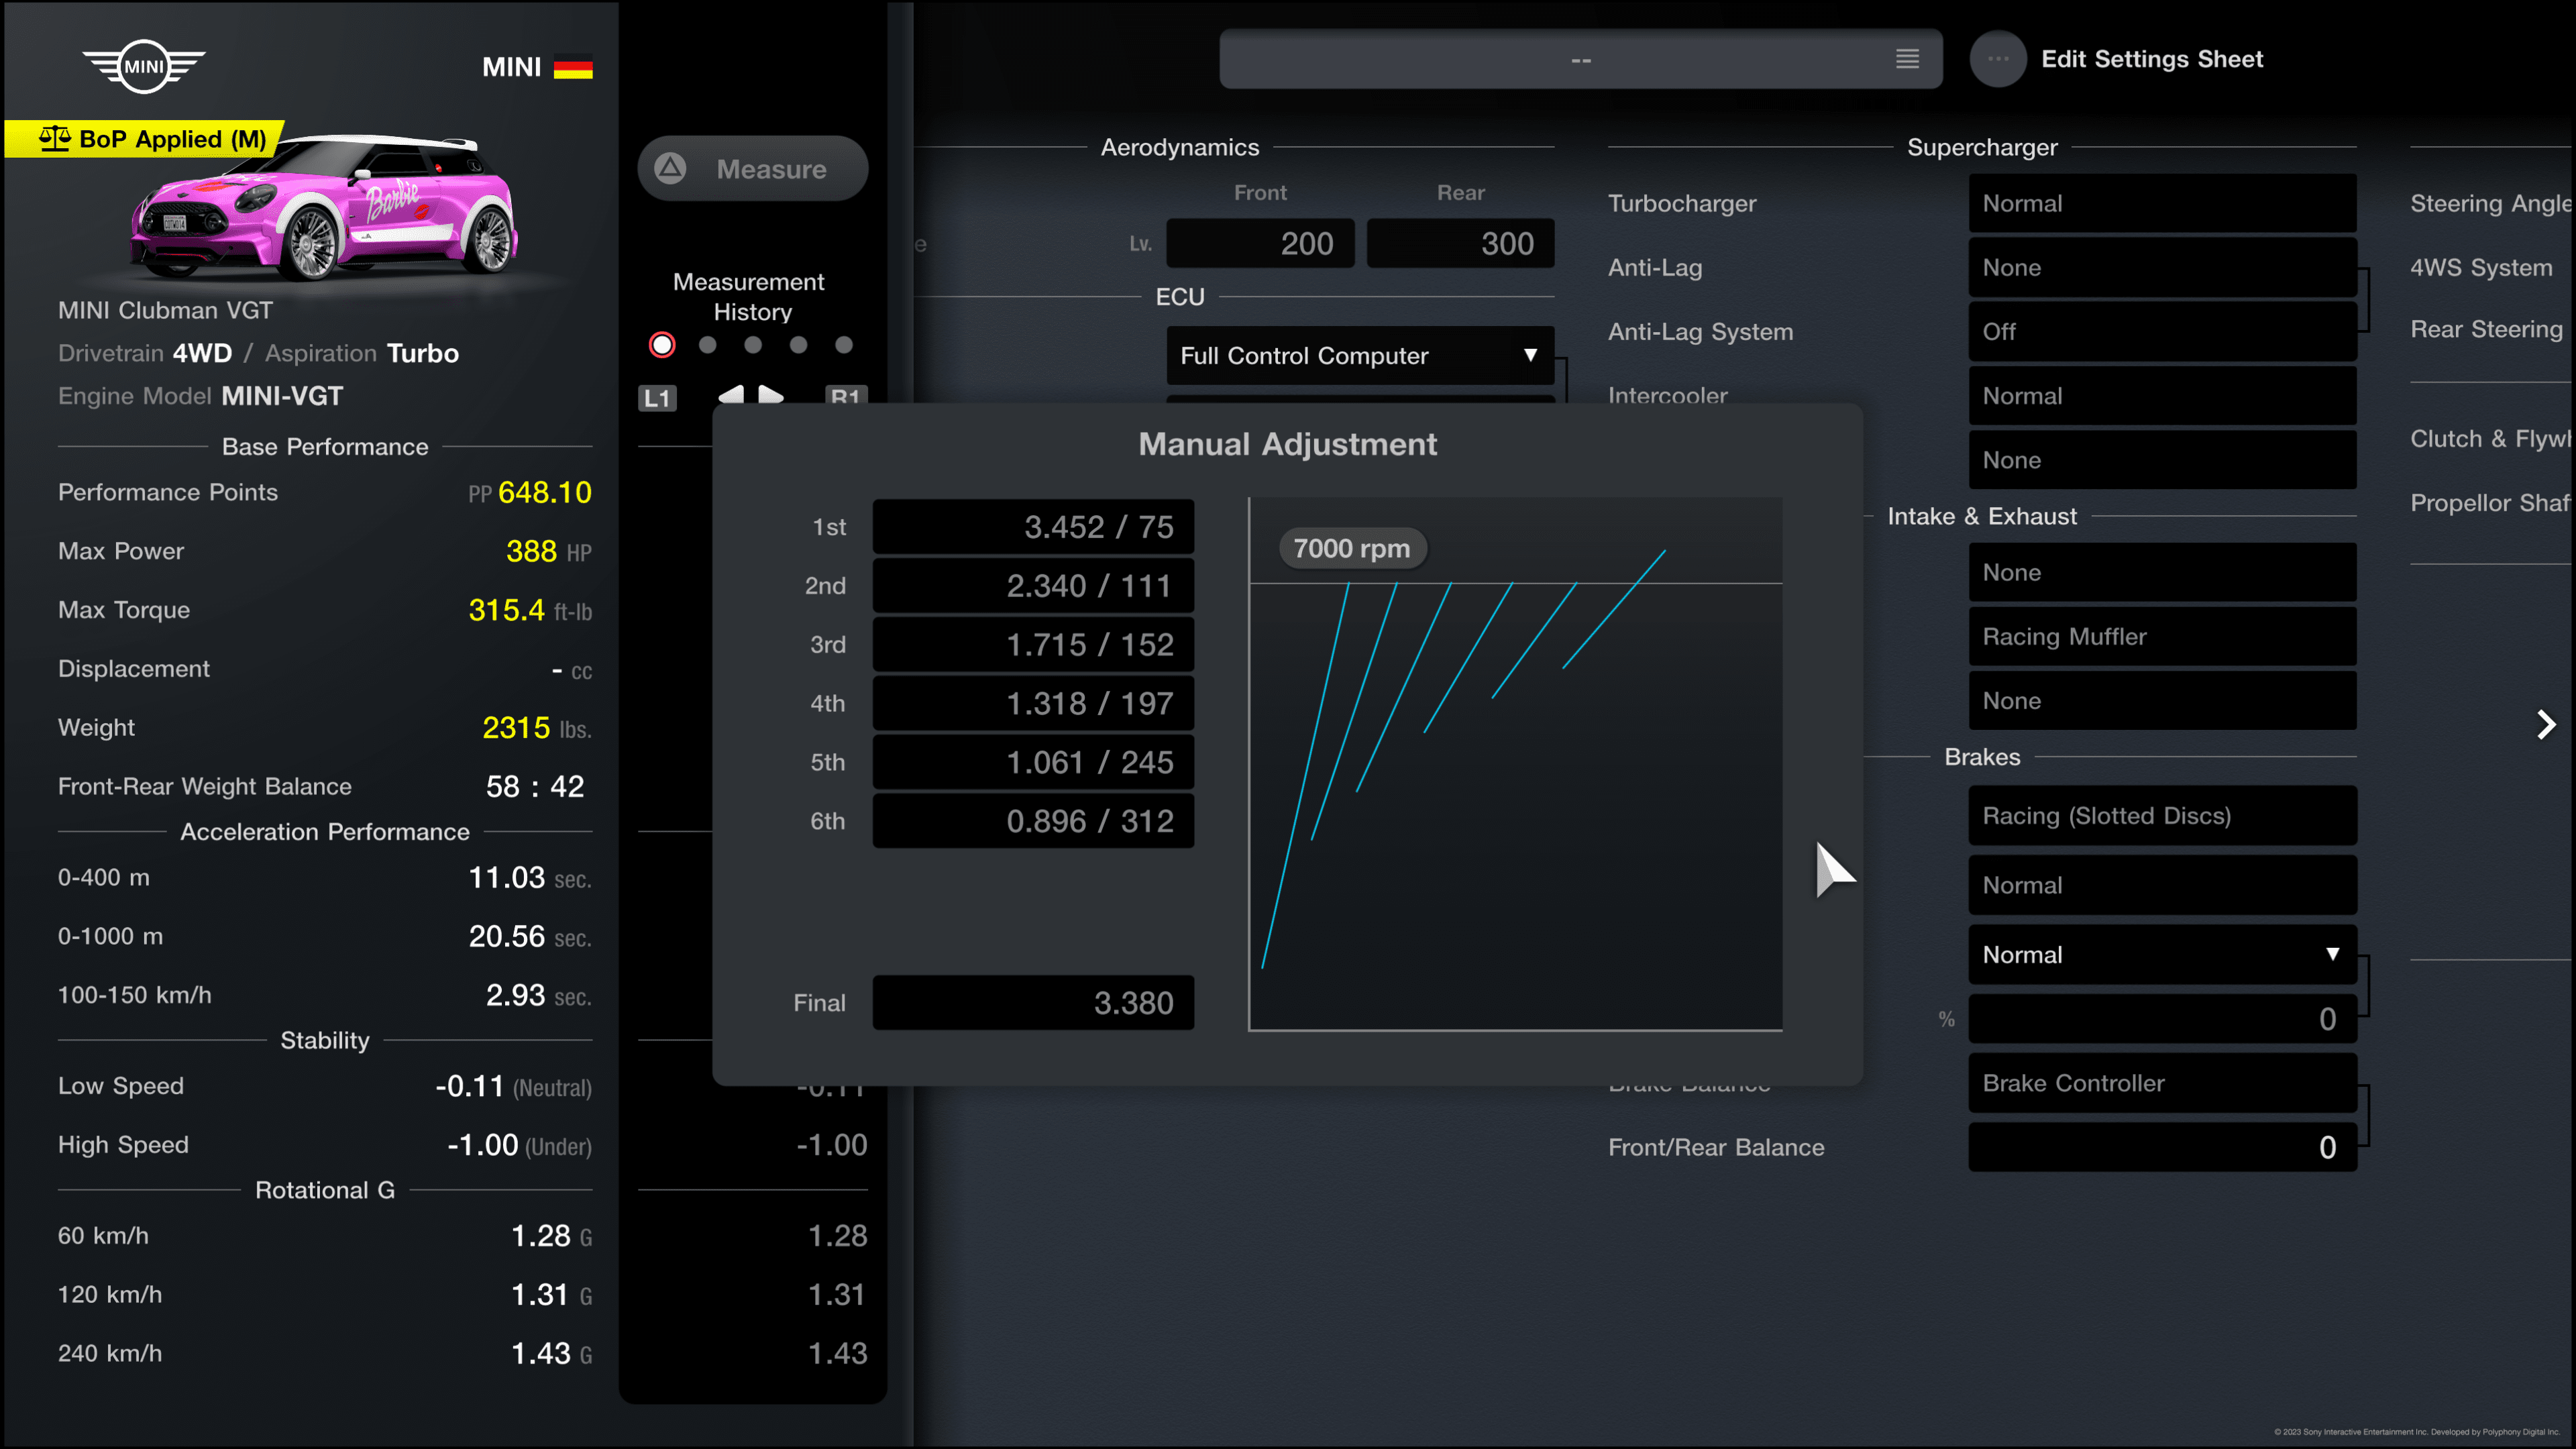This screenshot has width=2576, height=1449.
Task: Click the options ellipsis beside Edit Settings Sheet
Action: [x=1998, y=59]
